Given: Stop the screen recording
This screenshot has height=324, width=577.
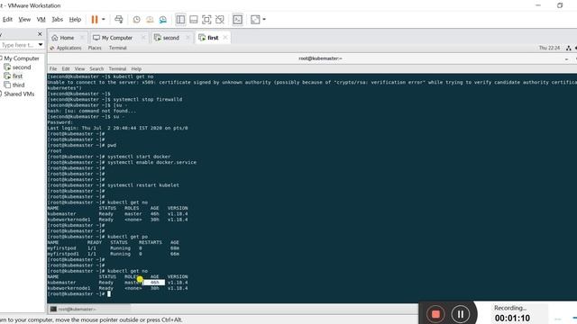Looking at the screenshot, I should tap(435, 314).
